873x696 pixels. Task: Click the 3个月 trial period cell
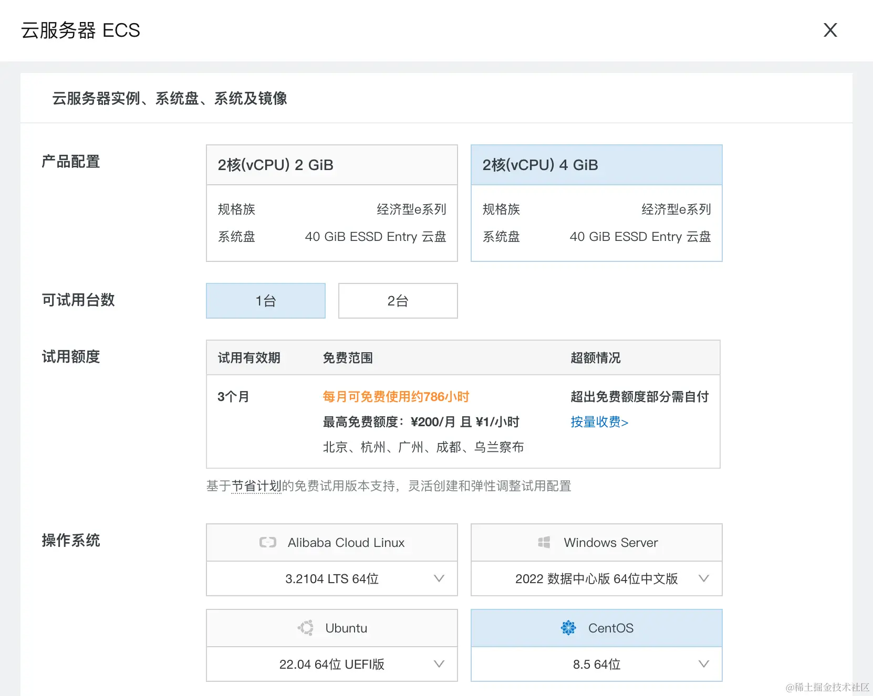[x=233, y=397]
